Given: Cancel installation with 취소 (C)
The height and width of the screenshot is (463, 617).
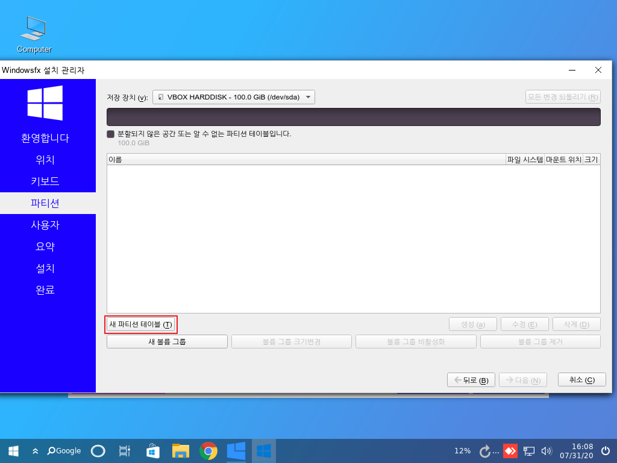Looking at the screenshot, I should pyautogui.click(x=582, y=380).
